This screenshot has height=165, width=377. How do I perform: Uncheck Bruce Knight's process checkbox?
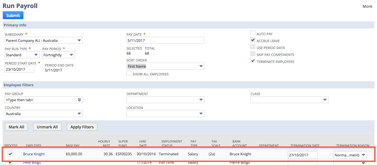tap(10, 154)
